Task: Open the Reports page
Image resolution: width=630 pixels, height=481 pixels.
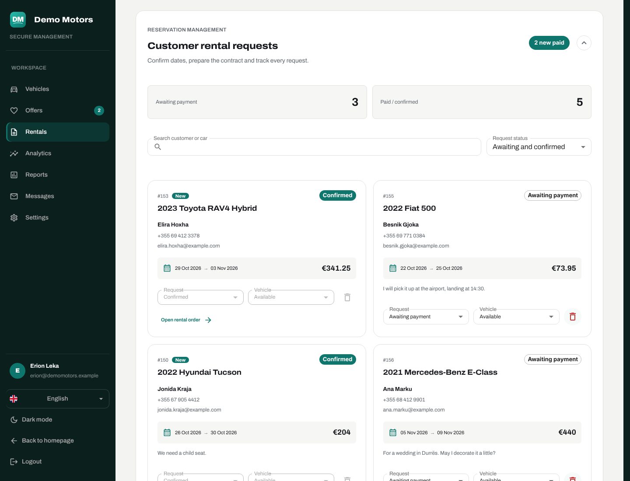Action: tap(58, 175)
